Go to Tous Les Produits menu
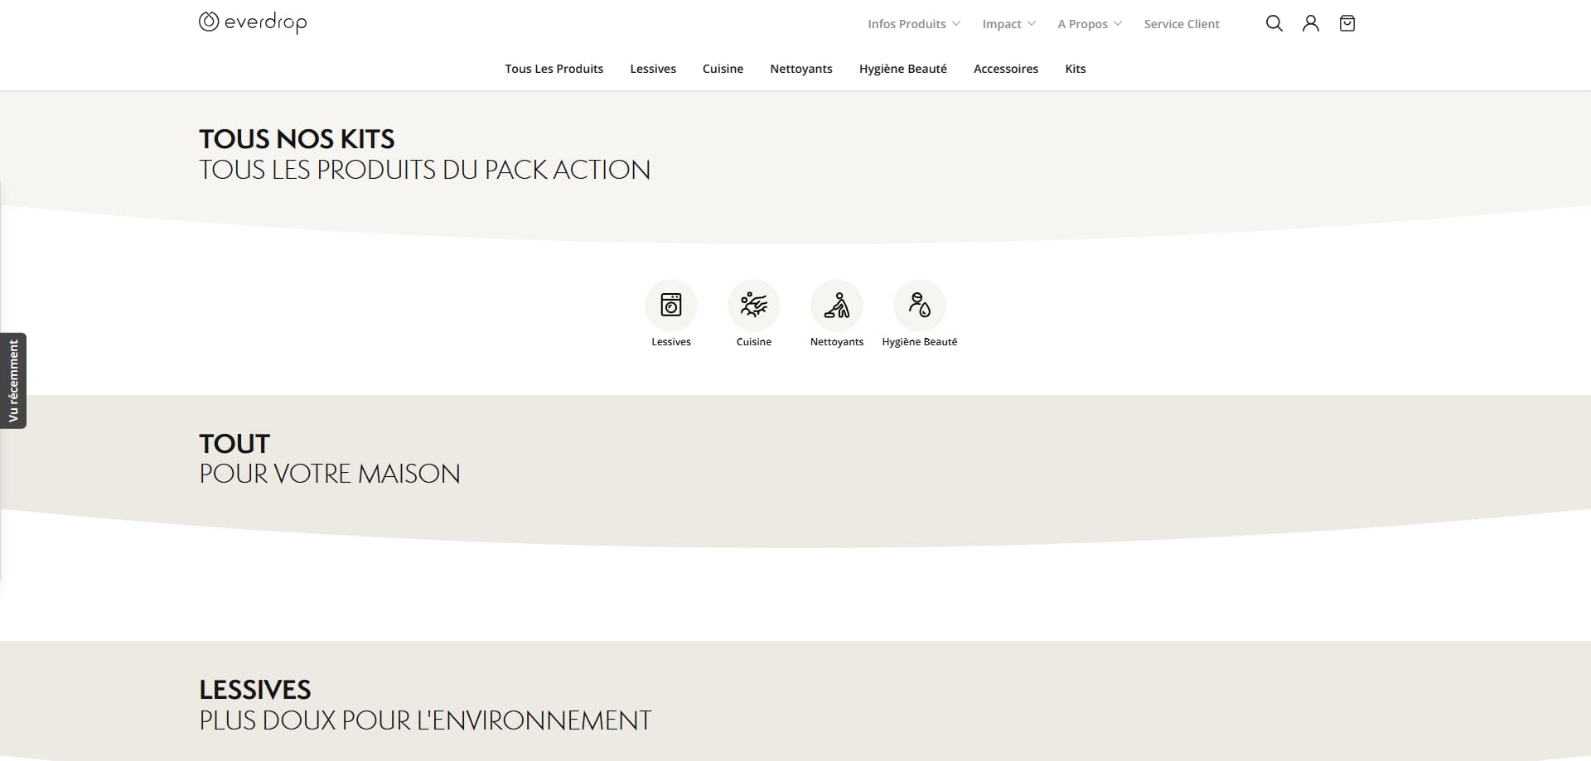This screenshot has height=761, width=1591. [x=554, y=69]
